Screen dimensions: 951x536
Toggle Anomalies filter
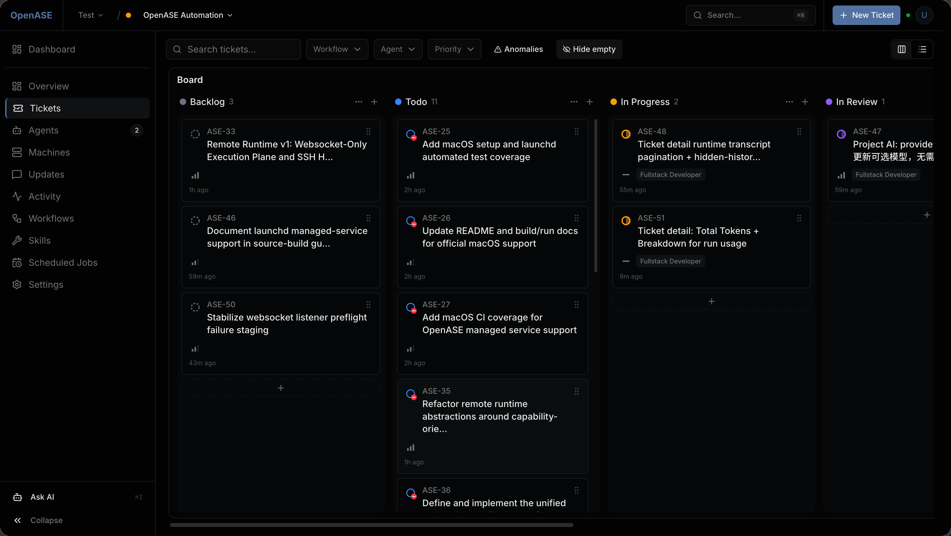pyautogui.click(x=518, y=49)
